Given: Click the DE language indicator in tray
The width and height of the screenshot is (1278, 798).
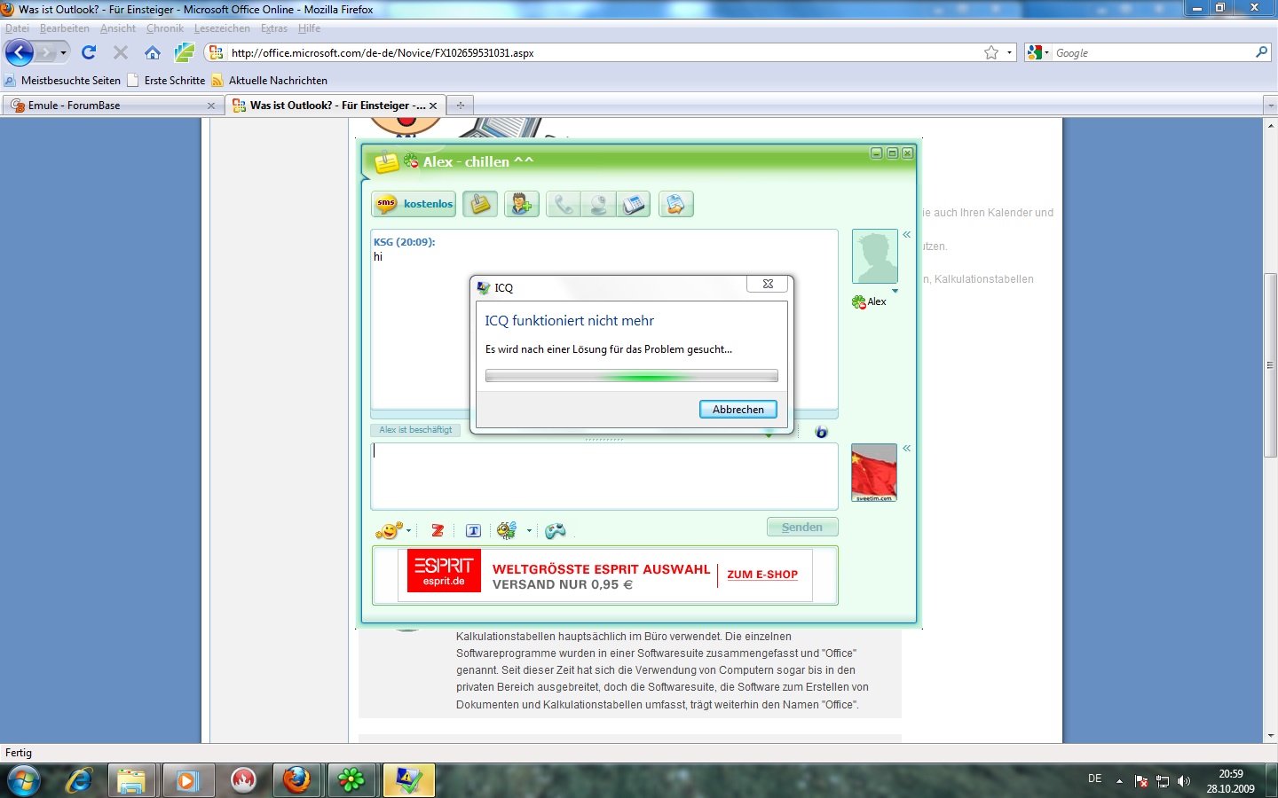Looking at the screenshot, I should (x=1095, y=778).
